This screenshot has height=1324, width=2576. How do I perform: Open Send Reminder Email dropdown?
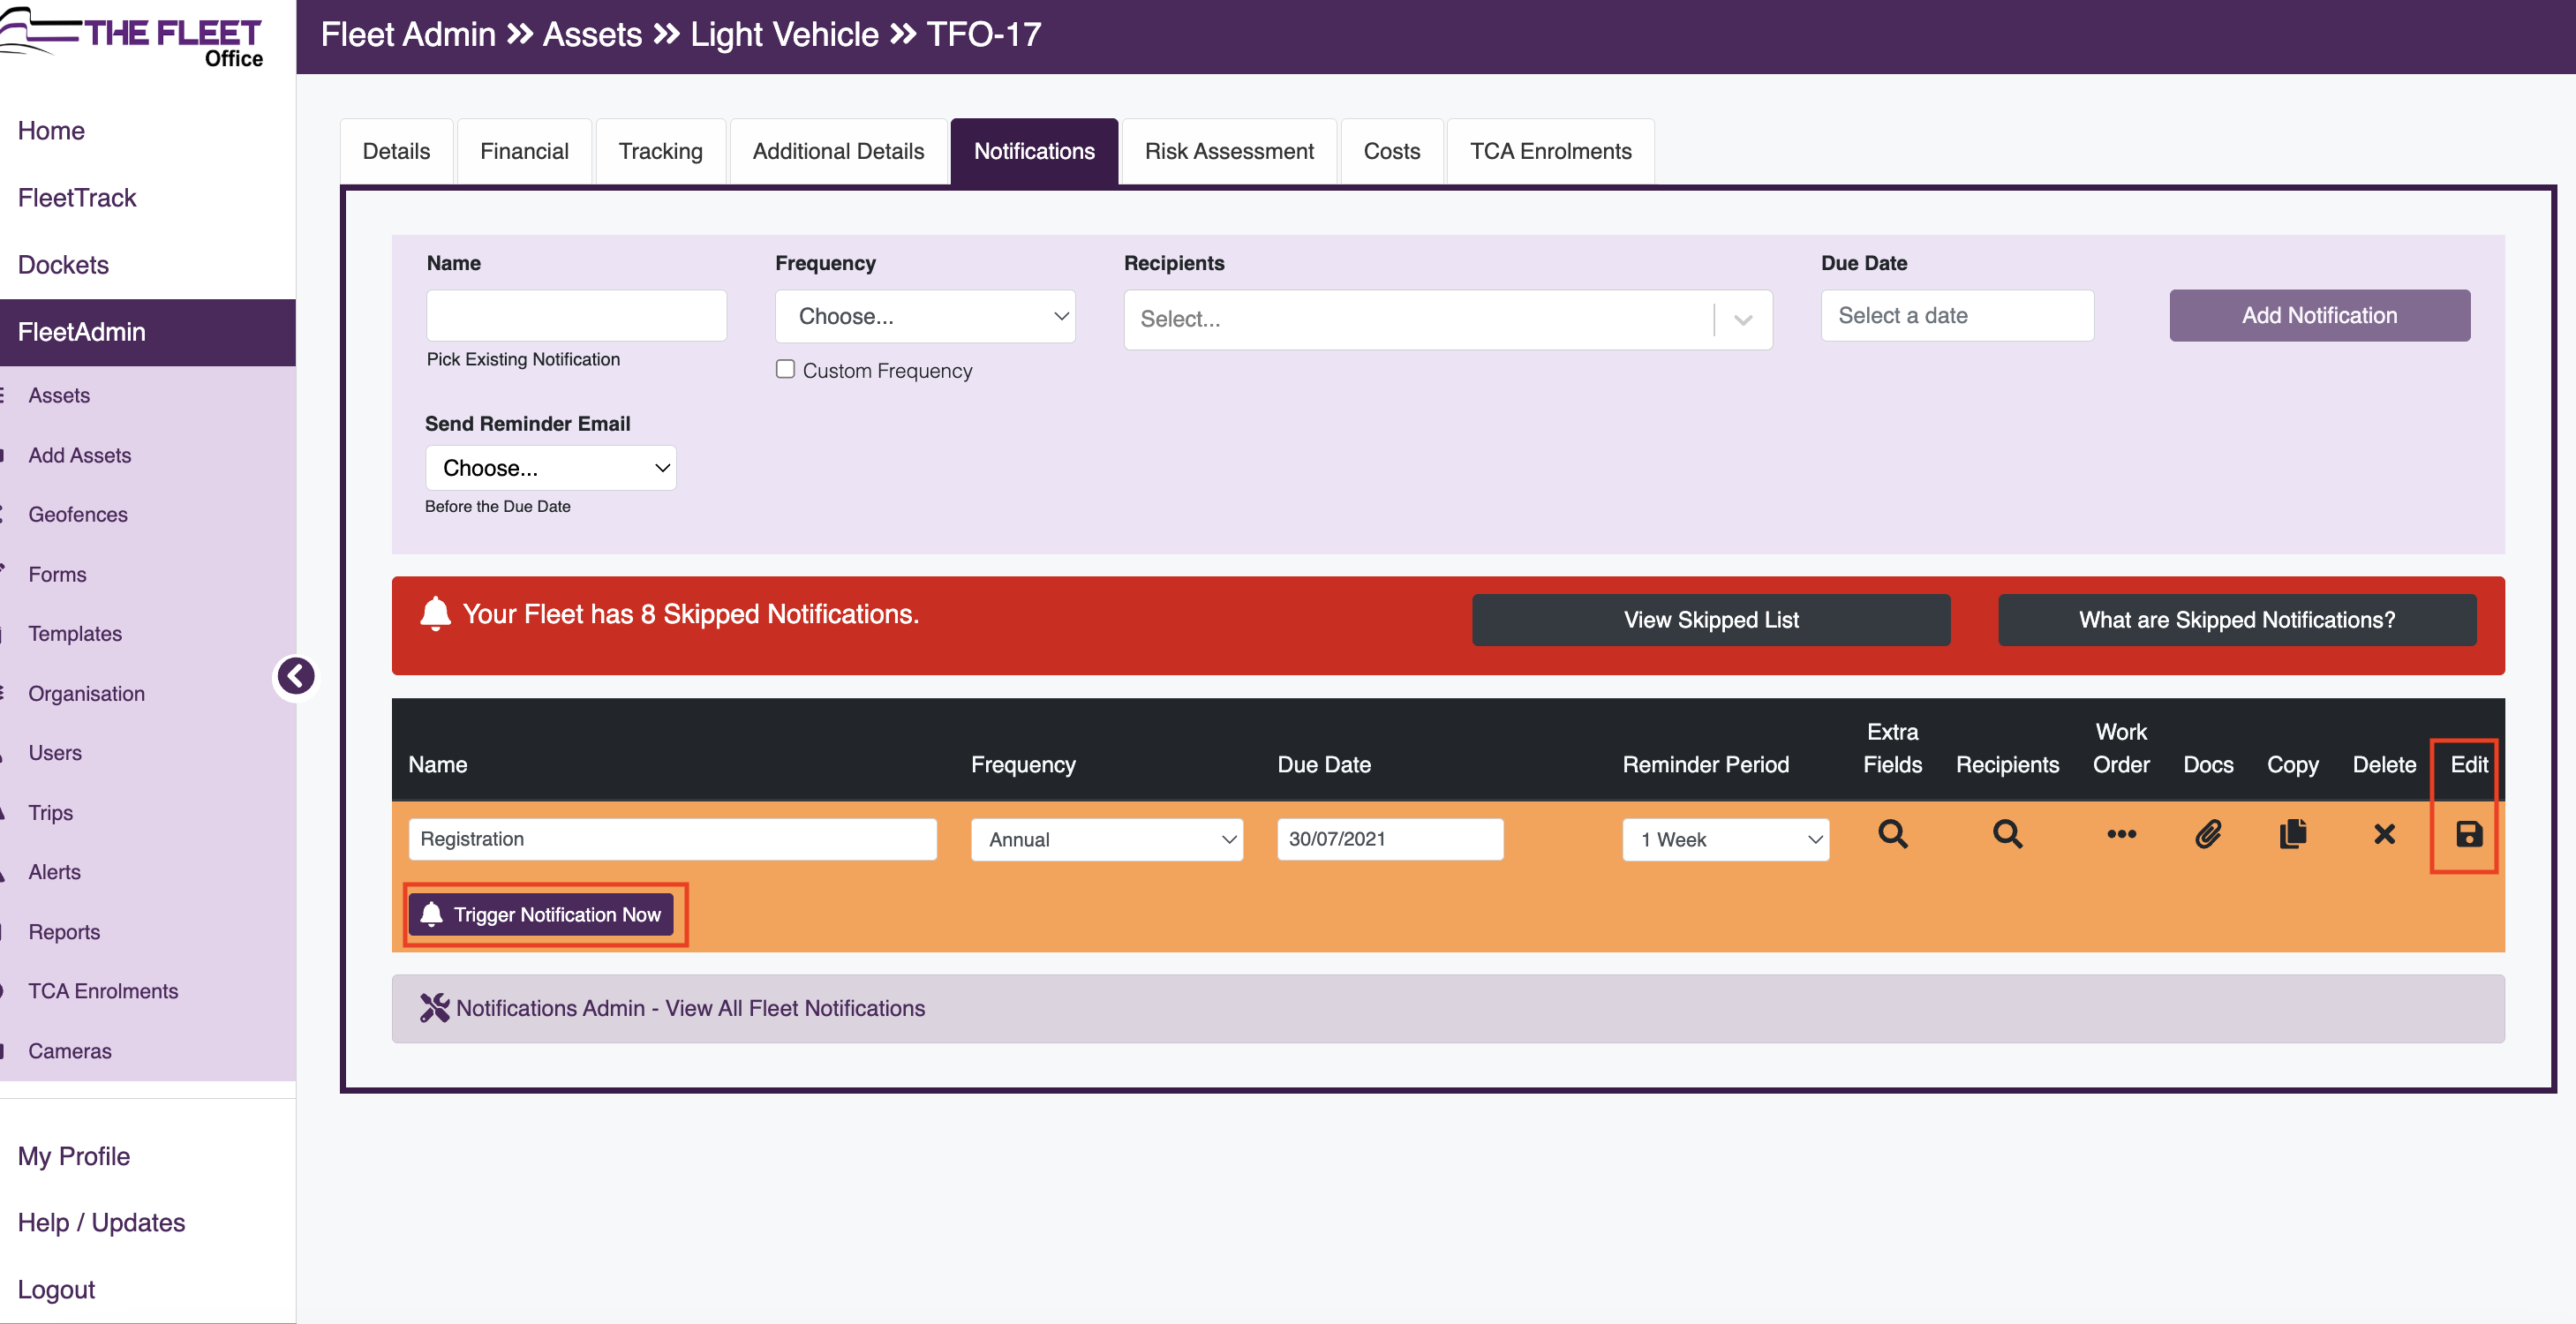click(x=550, y=468)
